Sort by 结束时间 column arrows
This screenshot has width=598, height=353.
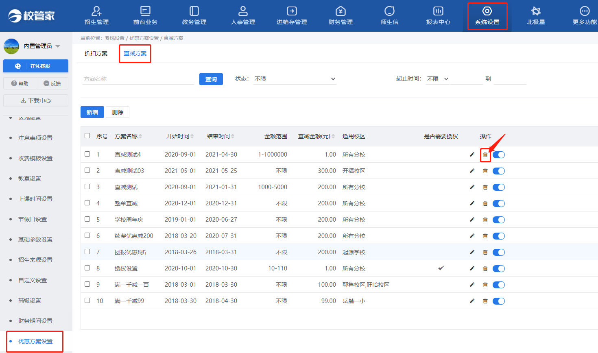(233, 136)
